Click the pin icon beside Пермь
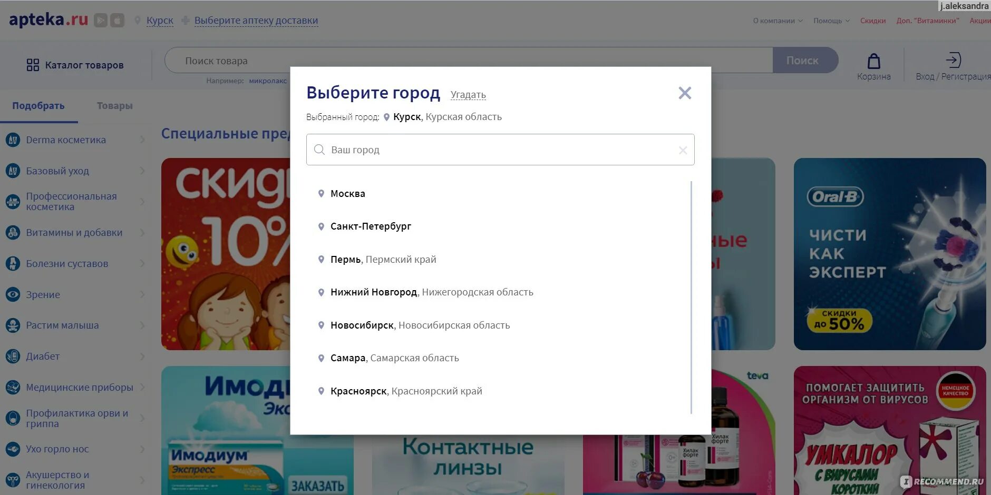The width and height of the screenshot is (991, 495). (x=321, y=260)
